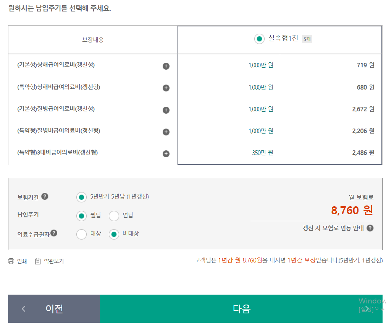
Task: Expand details for (특약형)3대비급여의료비(갱신형)
Action: click(x=166, y=153)
